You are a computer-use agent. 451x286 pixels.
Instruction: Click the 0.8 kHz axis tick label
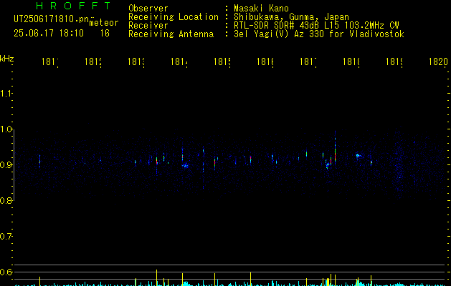[x=6, y=200]
